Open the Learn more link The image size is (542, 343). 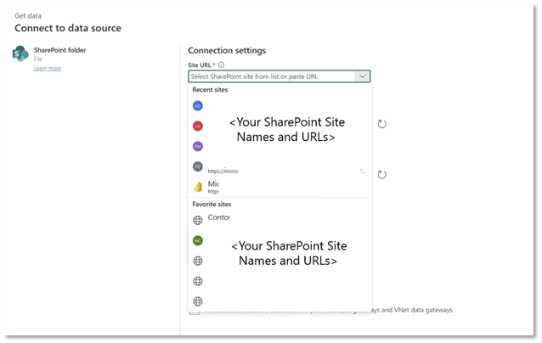[x=48, y=69]
